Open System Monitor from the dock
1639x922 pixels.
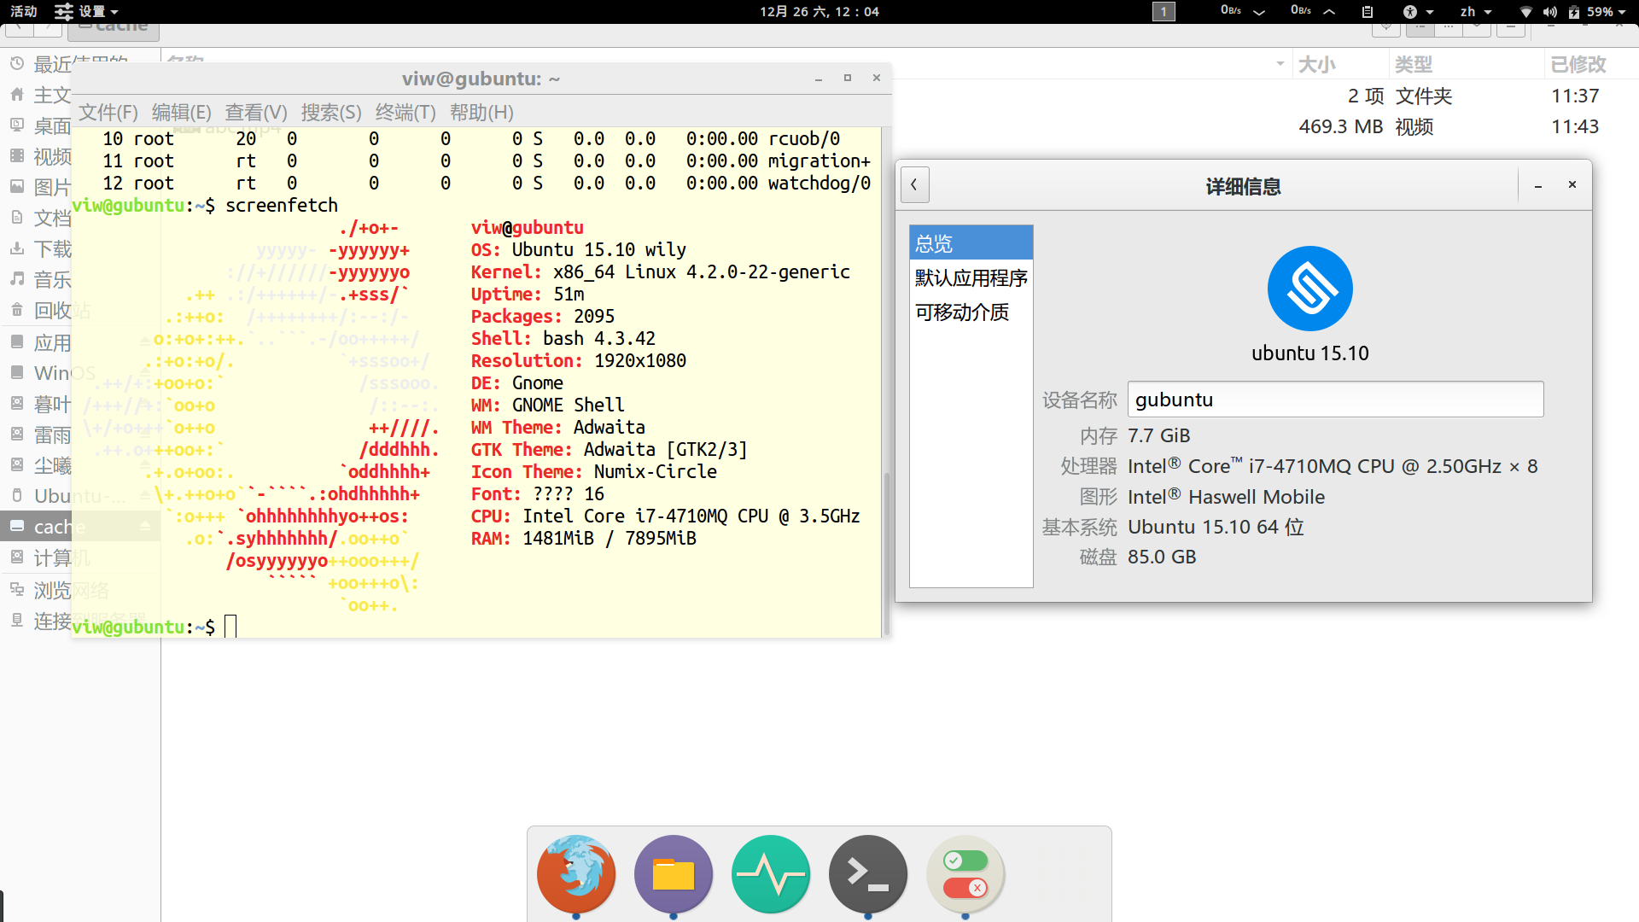[x=771, y=874]
